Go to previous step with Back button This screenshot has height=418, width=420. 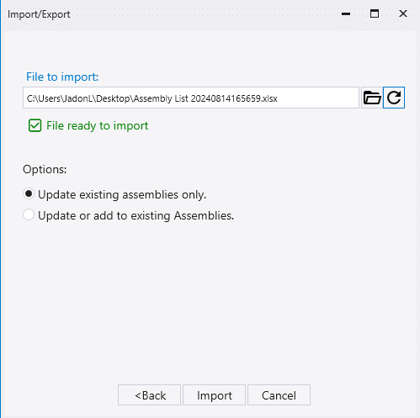click(x=149, y=395)
